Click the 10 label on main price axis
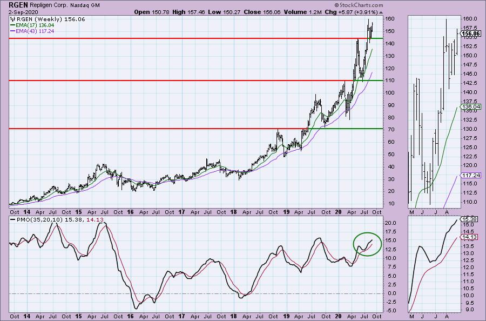Screen dimensions: 486x321 (391, 204)
